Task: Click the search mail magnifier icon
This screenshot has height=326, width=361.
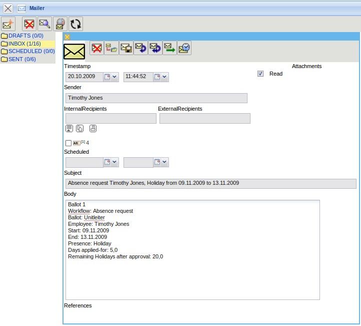Action: coord(45,24)
